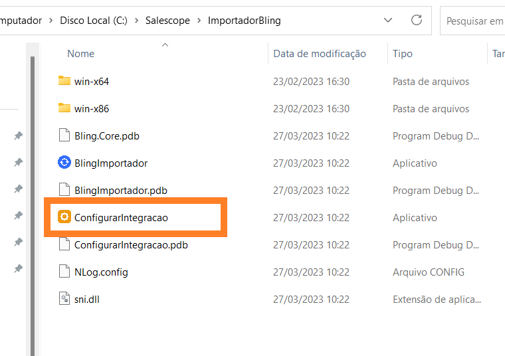Select the win-x64 folder name

click(92, 82)
